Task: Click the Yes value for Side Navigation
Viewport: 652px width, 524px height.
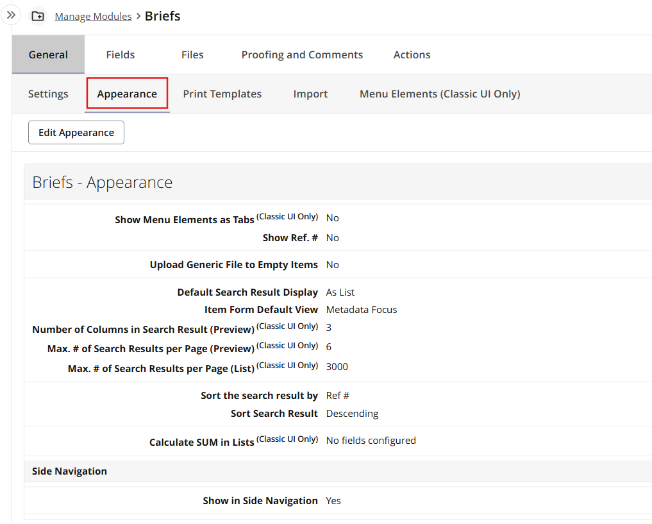Action: point(333,500)
